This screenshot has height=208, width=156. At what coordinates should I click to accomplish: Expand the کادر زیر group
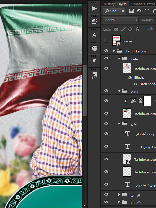click(x=119, y=202)
